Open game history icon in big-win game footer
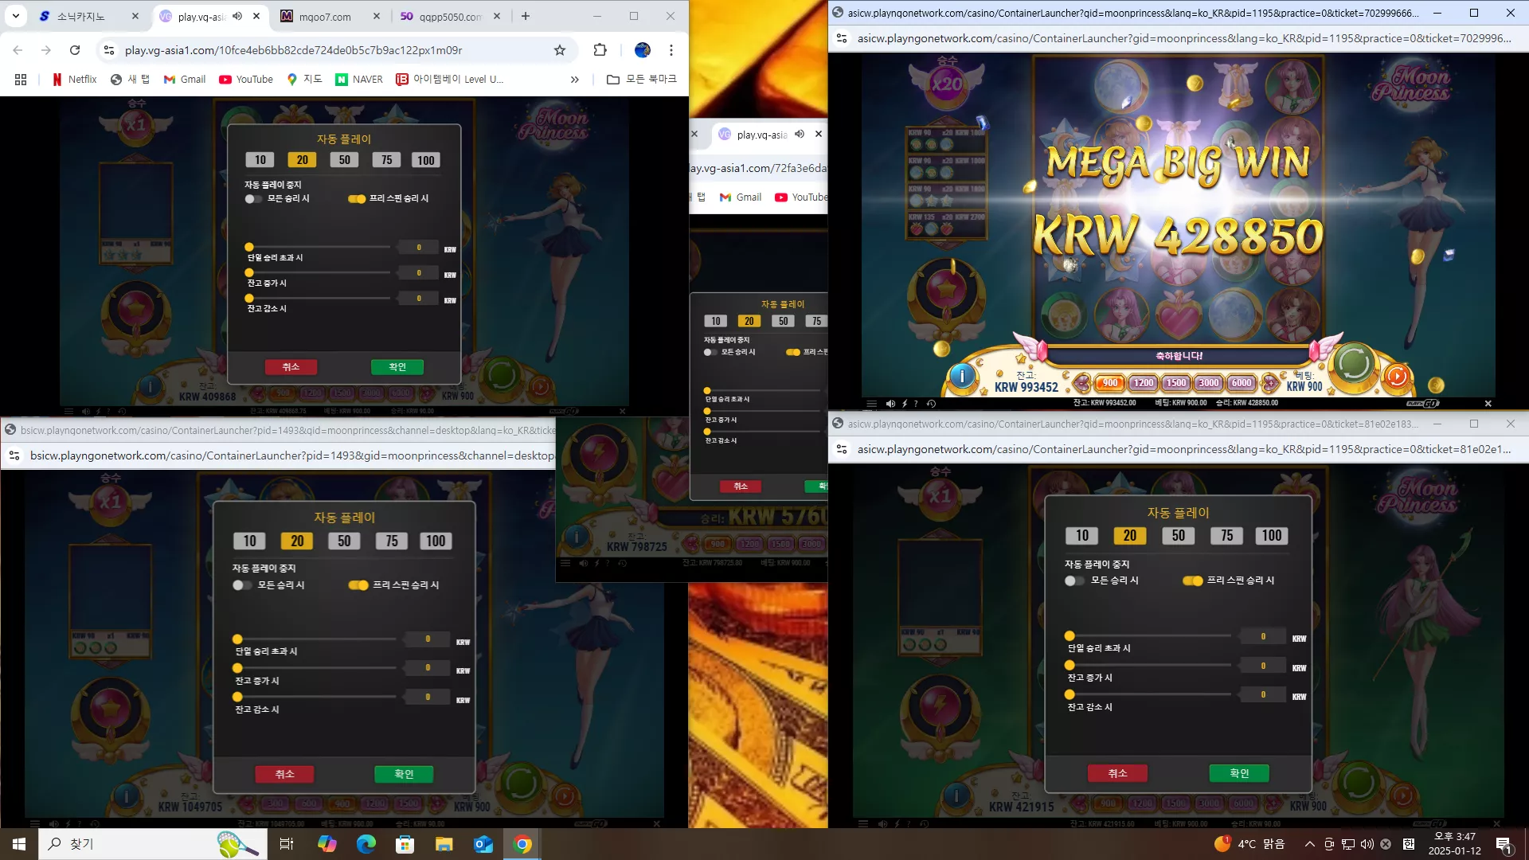The height and width of the screenshot is (860, 1529). pos(931,404)
